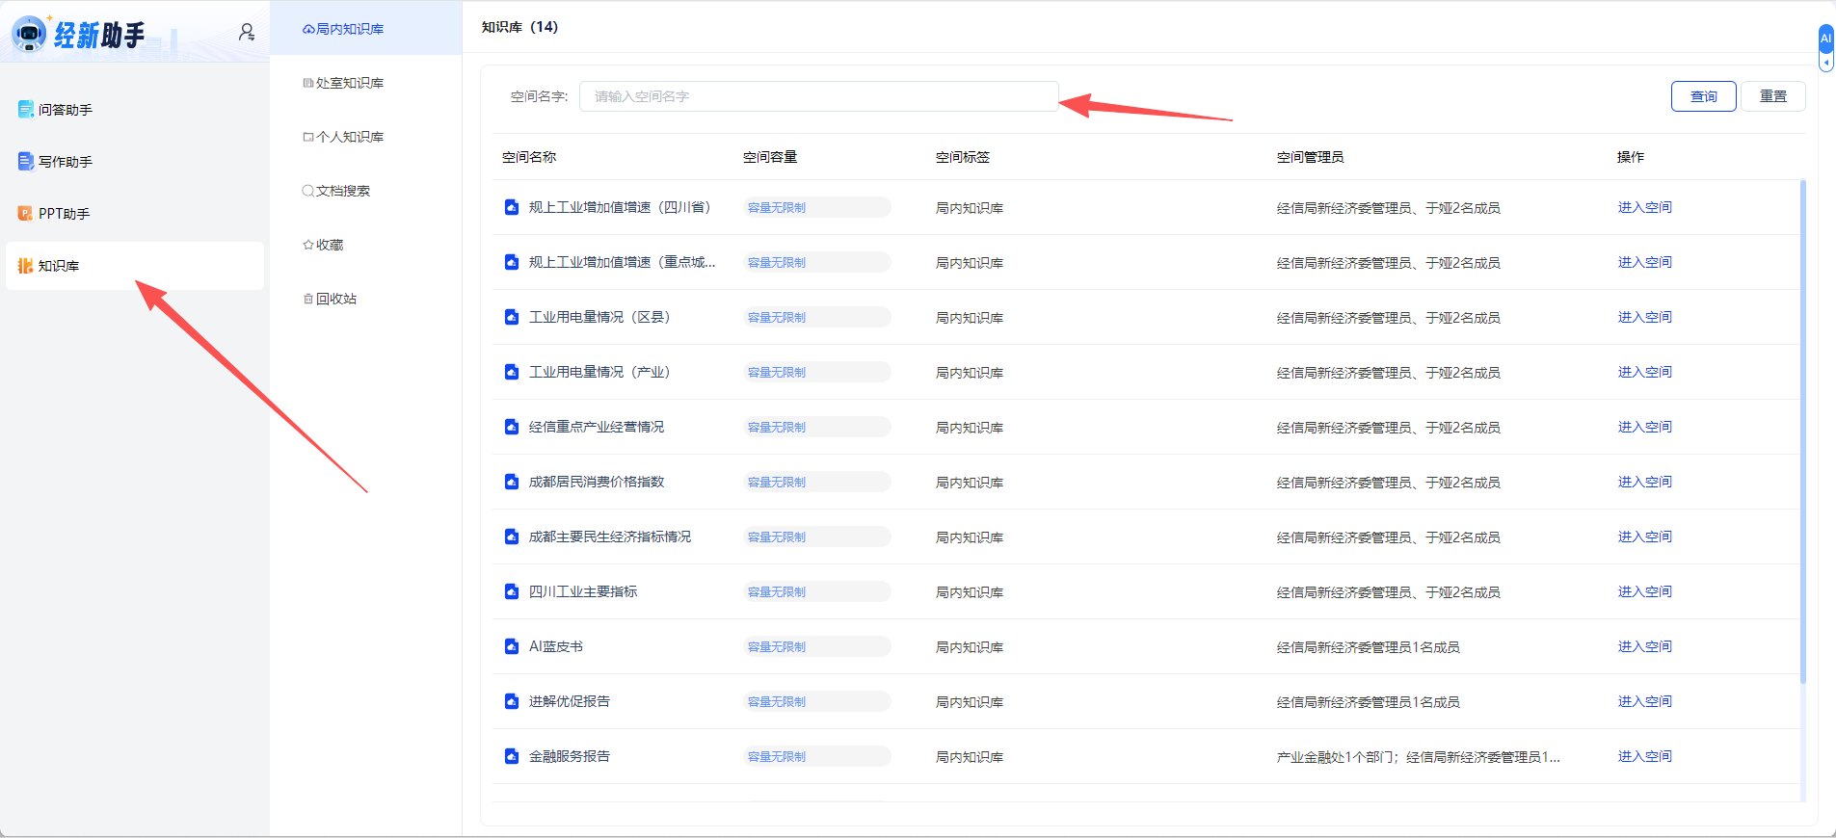Click file icon beside 规上工业增加值增速（重点城...

pos(512,262)
